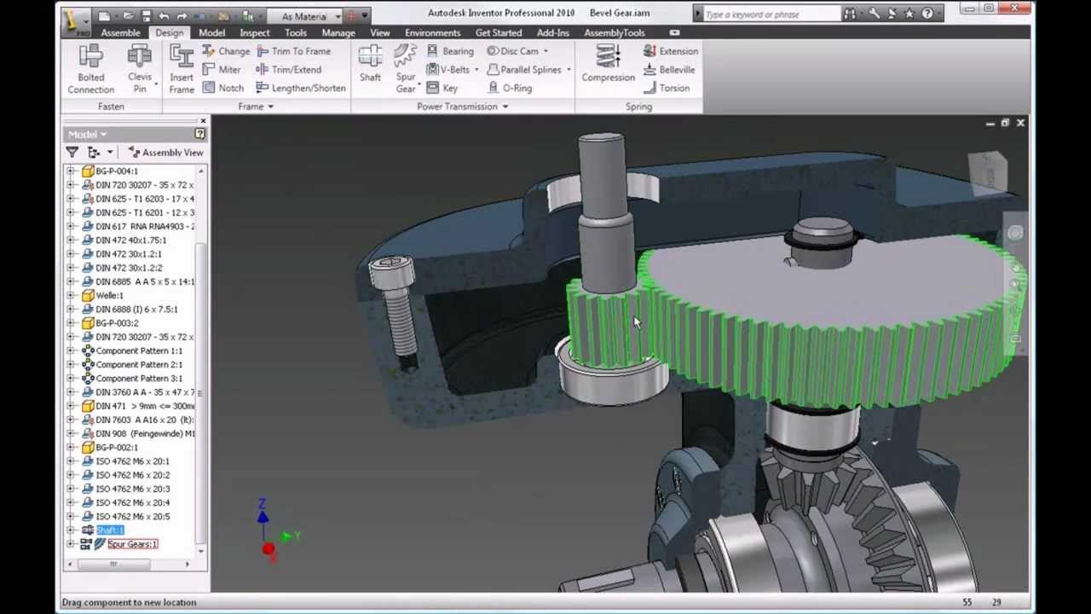
Task: Select DIN 6885 A 5 x 5 x 14:1
Action: tap(145, 281)
